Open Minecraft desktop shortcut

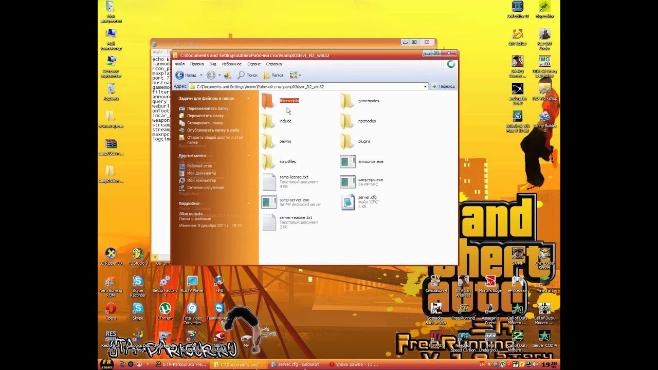(544, 284)
